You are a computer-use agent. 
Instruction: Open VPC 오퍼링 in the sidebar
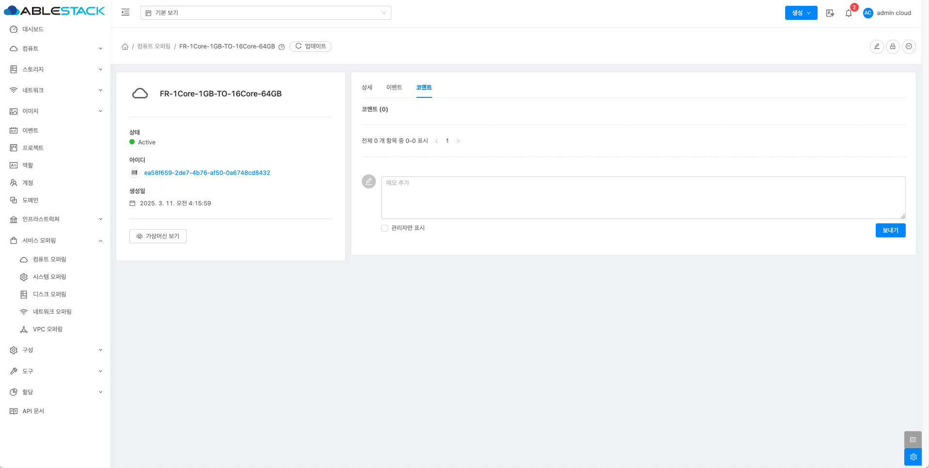[x=55, y=329]
